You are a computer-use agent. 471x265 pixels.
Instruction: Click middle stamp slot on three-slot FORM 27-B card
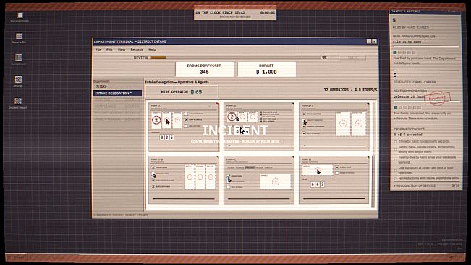coord(200,177)
